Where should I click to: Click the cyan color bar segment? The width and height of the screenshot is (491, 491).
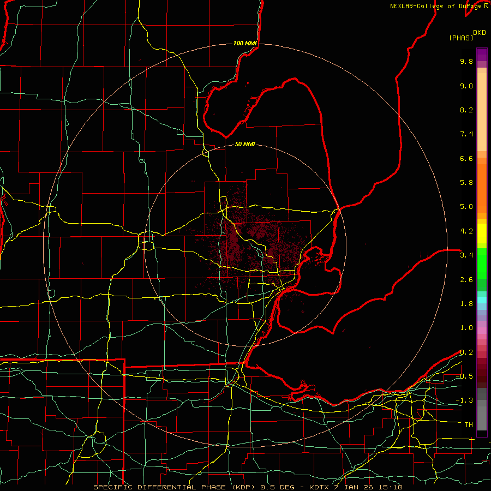pos(482,300)
